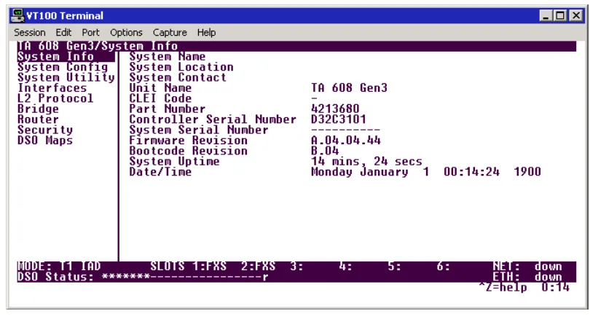The image size is (590, 319).
Task: Select System Utility in left menu
Action: (66, 78)
